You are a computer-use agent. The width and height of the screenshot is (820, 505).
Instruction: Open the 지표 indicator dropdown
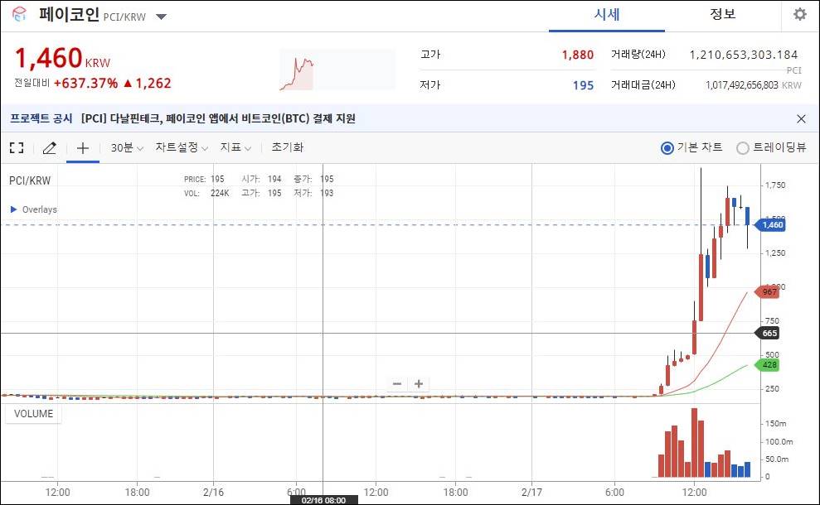(232, 147)
